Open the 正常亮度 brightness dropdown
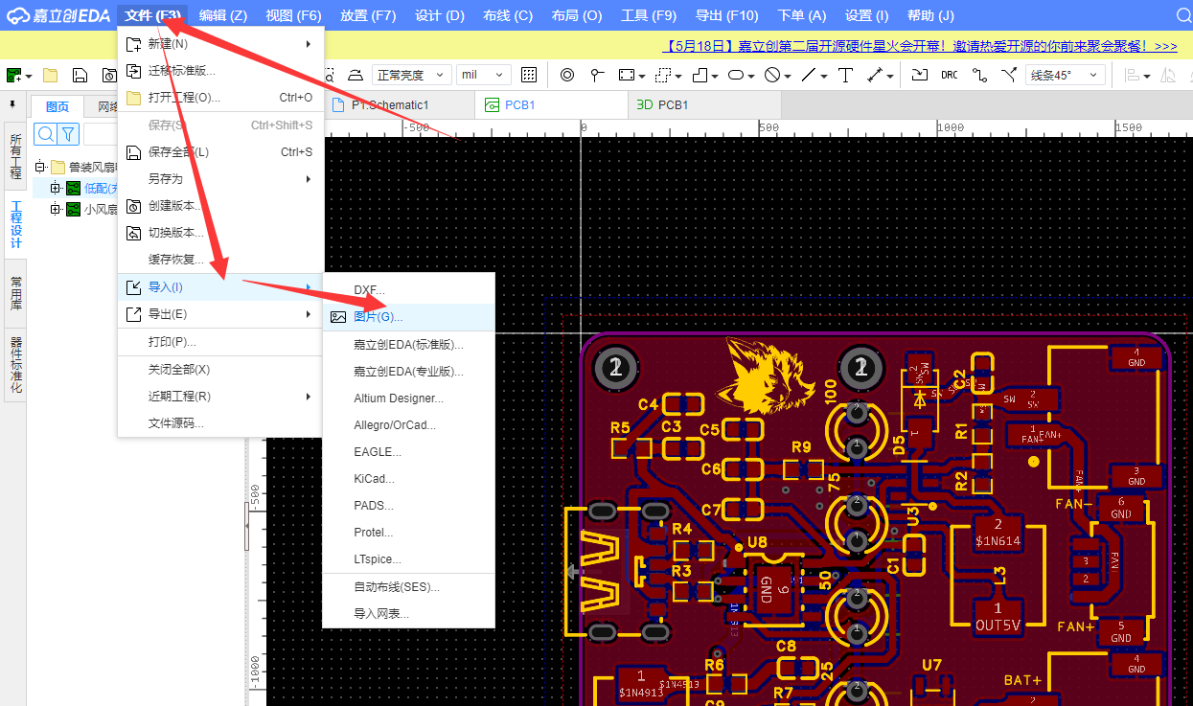 412,75
